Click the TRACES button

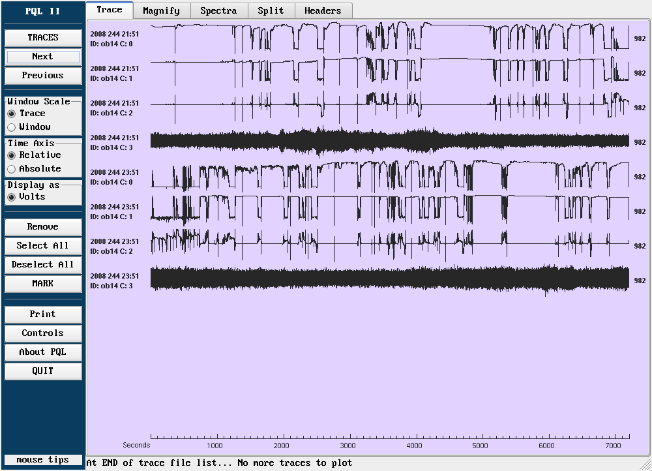[43, 38]
